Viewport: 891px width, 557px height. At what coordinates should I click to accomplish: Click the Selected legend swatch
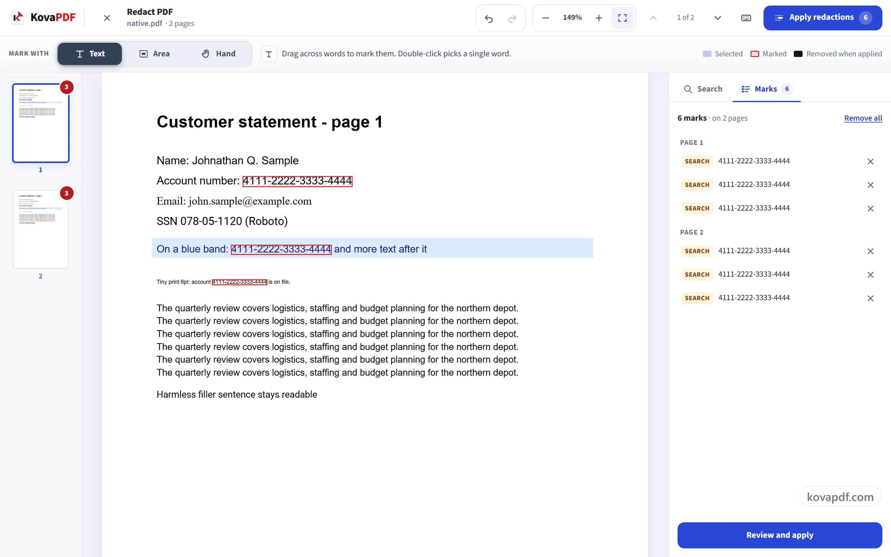click(707, 54)
